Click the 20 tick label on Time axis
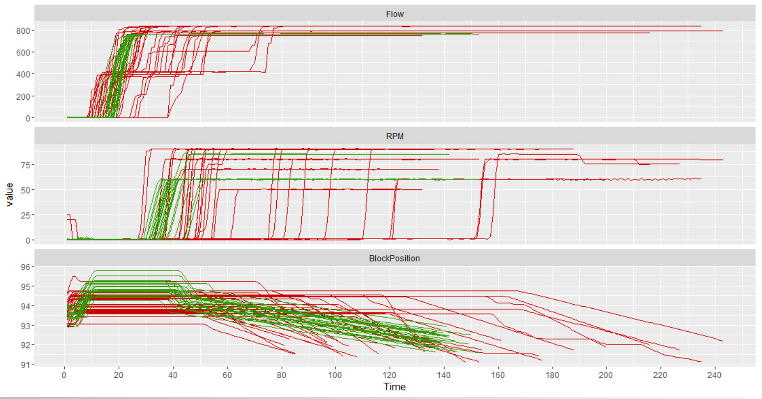762x399 pixels. [x=119, y=375]
